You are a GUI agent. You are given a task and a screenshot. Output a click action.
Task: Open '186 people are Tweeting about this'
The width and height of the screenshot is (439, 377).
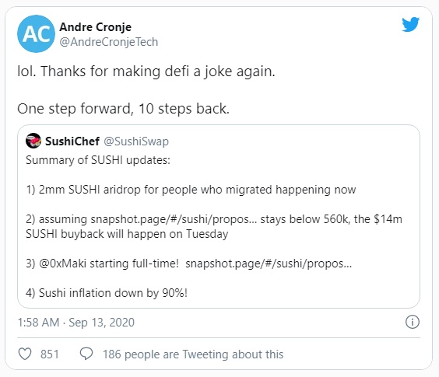click(193, 354)
